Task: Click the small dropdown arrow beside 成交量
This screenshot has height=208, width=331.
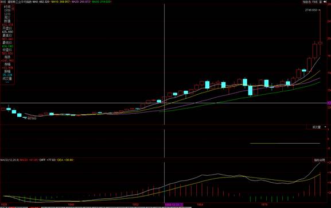Action: click(325, 127)
